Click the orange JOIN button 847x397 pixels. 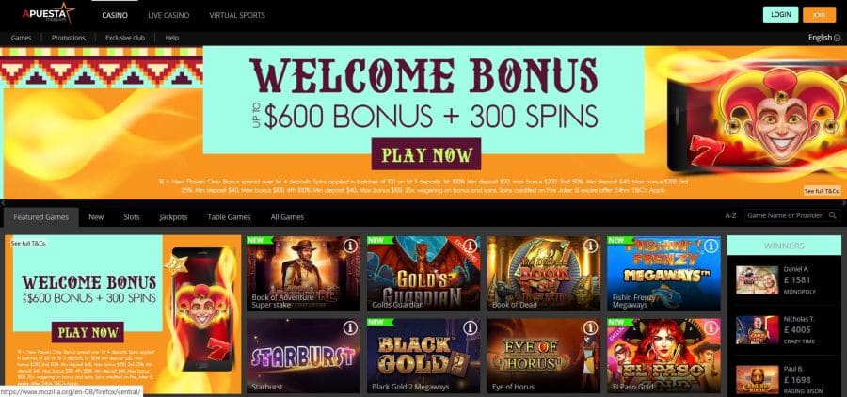[820, 15]
